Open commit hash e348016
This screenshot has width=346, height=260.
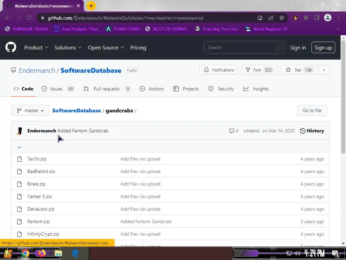click(x=251, y=131)
